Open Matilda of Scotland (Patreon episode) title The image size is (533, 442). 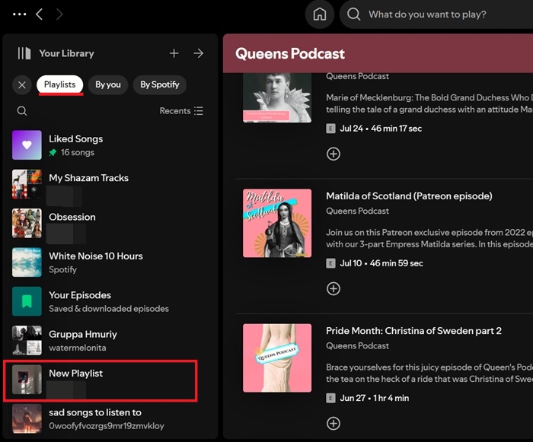409,196
